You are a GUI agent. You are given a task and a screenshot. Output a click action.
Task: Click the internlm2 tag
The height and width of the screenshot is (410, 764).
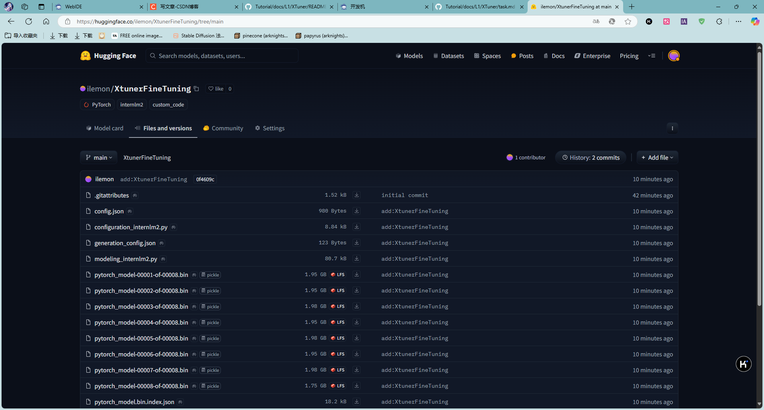[x=132, y=105]
